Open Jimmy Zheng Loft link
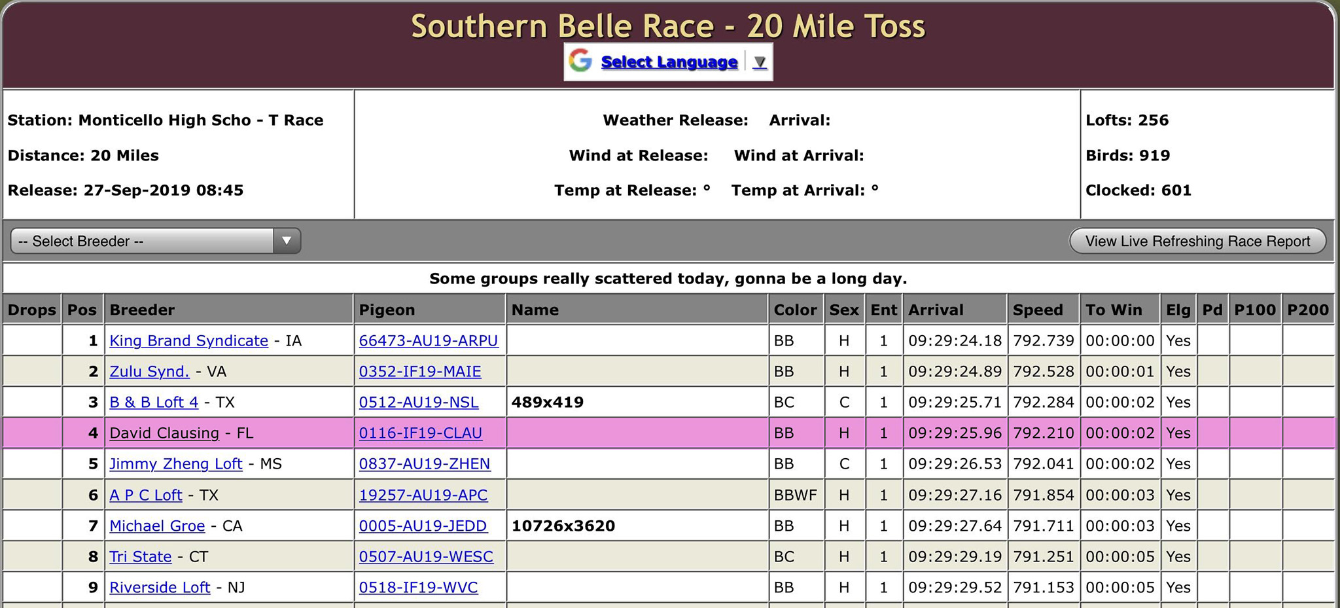This screenshot has width=1340, height=608. click(x=175, y=464)
